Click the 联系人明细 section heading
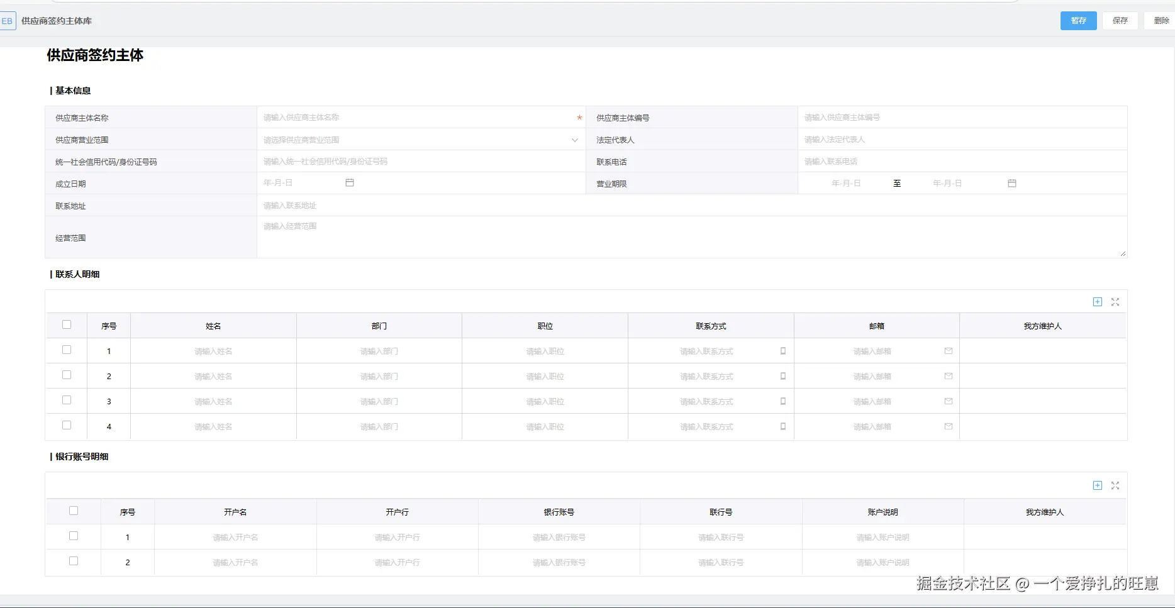 (x=77, y=274)
